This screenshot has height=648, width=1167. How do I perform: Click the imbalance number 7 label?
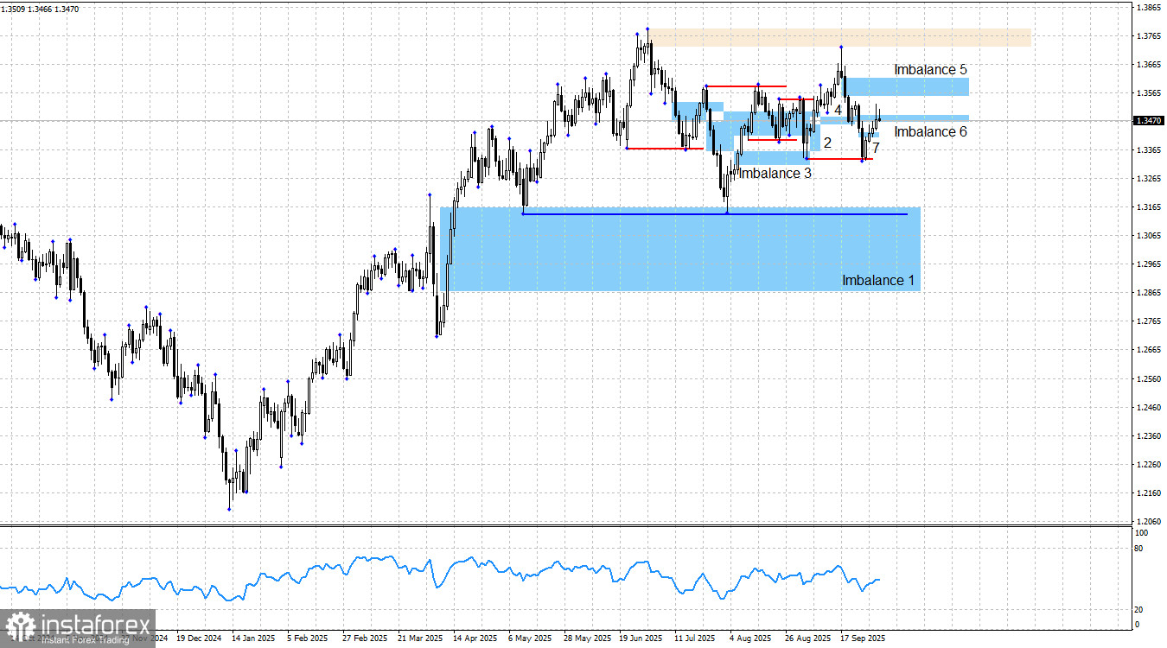pos(876,148)
